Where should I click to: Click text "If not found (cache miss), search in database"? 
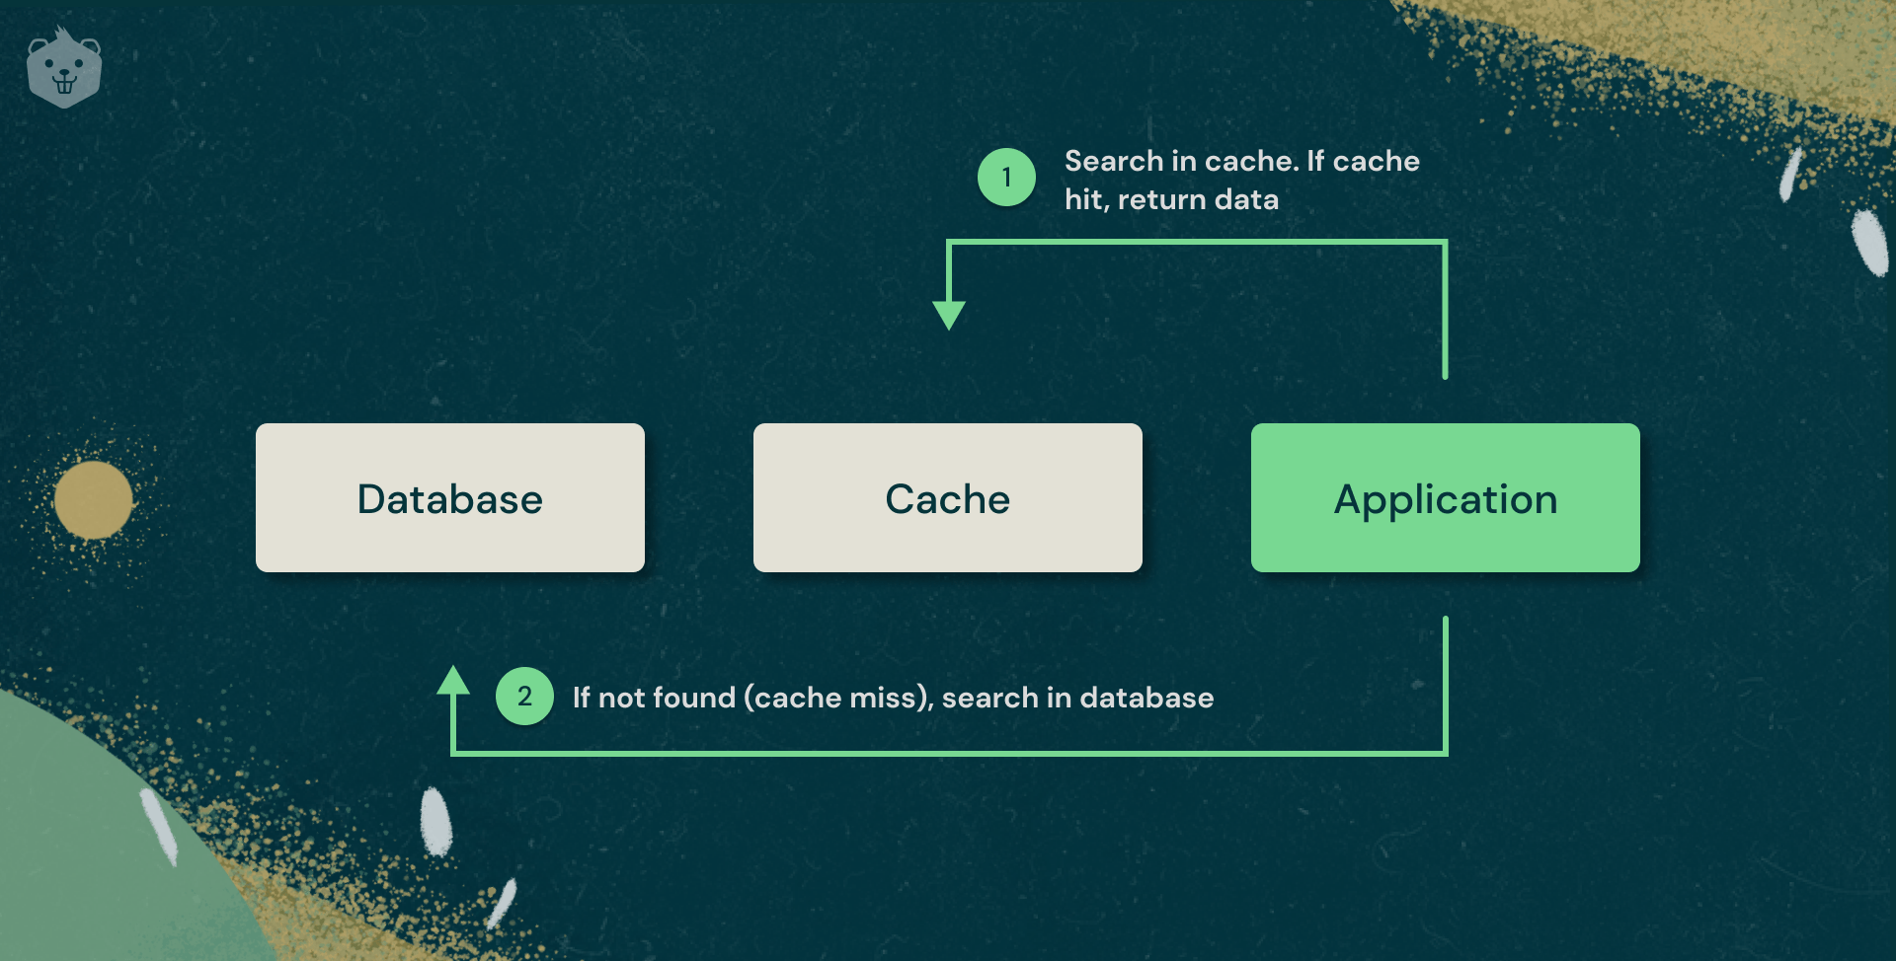click(x=894, y=698)
